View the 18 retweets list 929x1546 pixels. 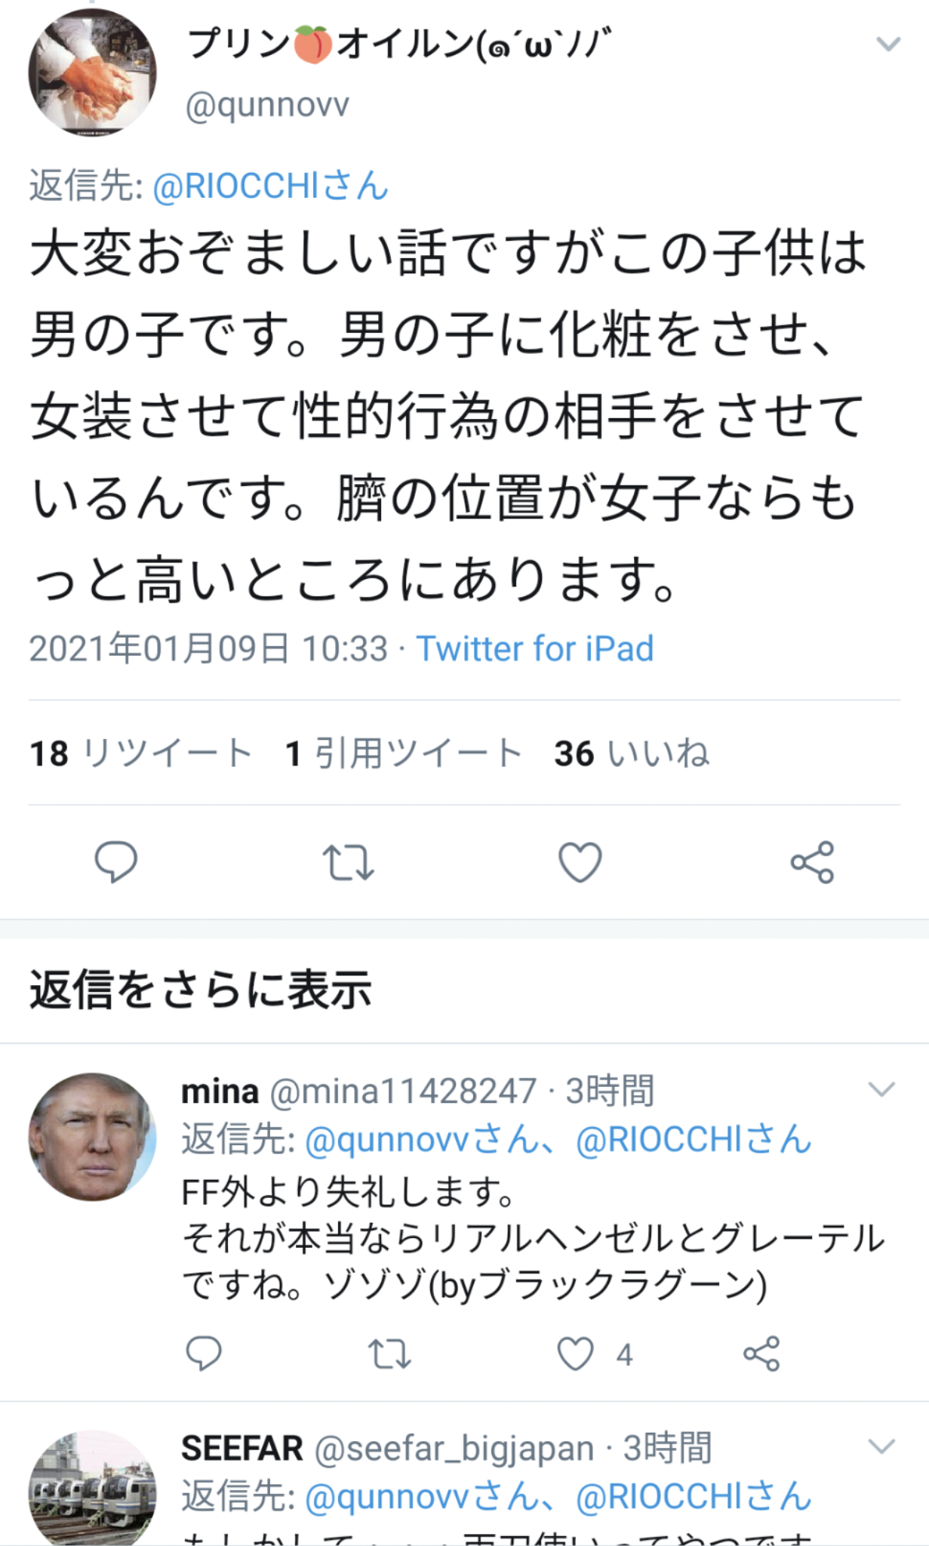(141, 753)
